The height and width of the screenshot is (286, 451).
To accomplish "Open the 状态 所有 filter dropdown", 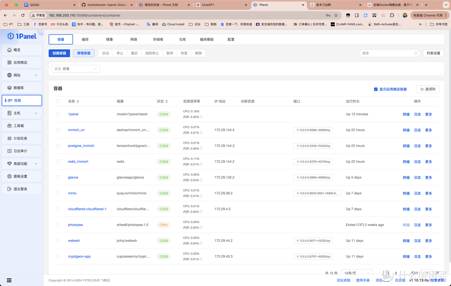I will [76, 69].
